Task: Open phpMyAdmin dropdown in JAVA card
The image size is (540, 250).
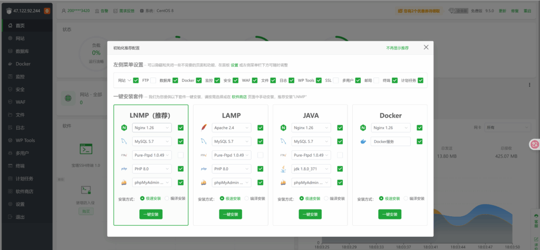Action: tap(311, 182)
